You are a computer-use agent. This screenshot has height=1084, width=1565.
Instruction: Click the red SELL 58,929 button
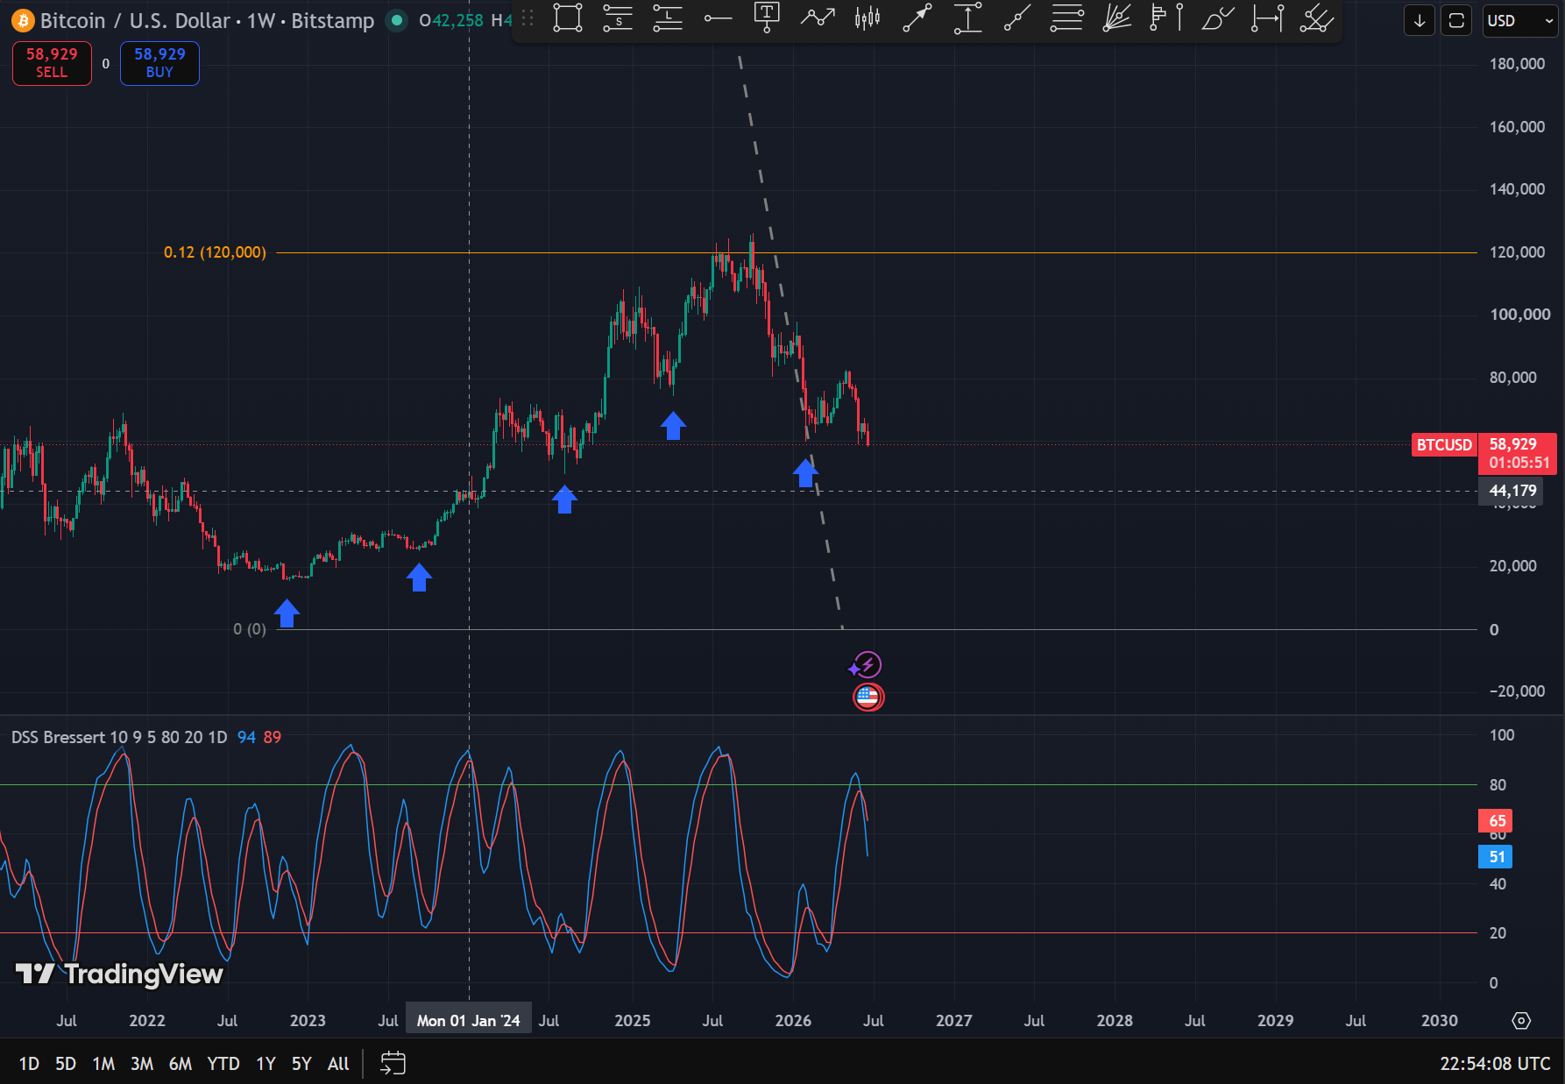pos(52,63)
